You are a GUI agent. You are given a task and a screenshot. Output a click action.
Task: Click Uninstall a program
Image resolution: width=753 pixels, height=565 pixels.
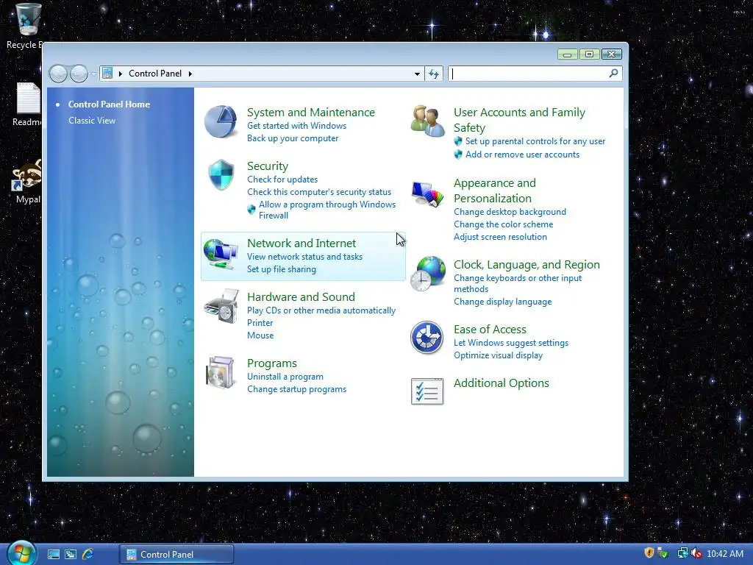[x=285, y=377]
